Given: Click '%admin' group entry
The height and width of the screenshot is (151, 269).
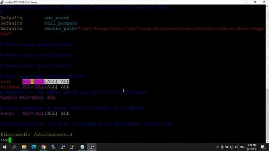Looking at the screenshot, I should [8, 98].
